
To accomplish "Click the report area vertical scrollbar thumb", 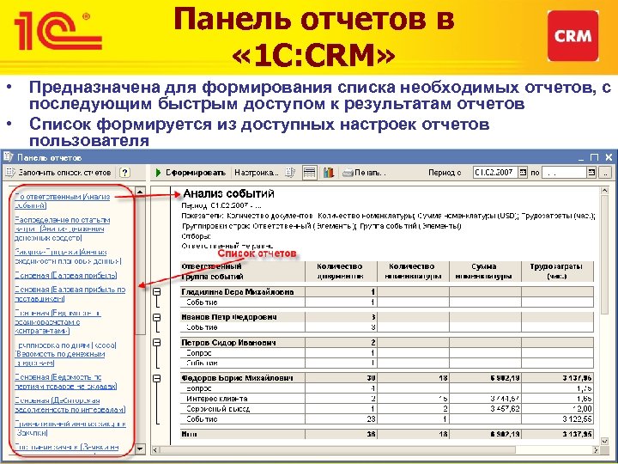I will (x=604, y=254).
